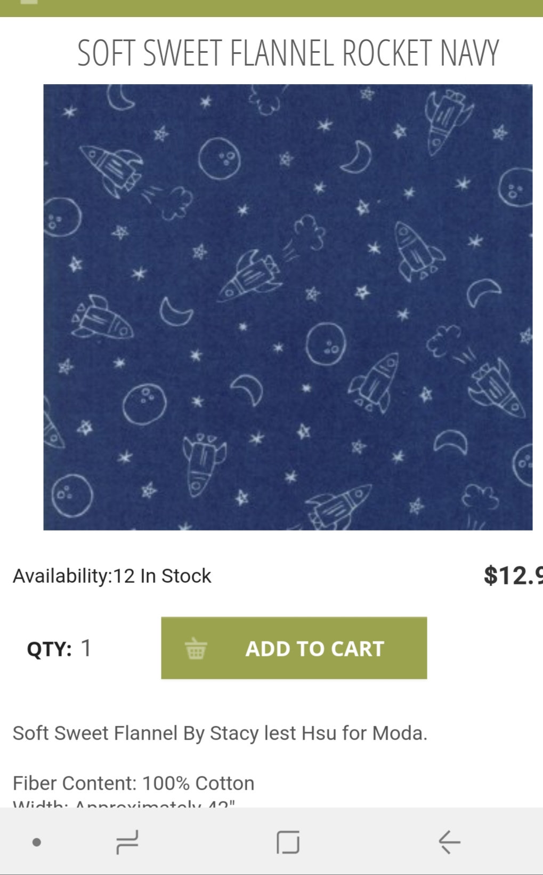Image resolution: width=543 pixels, height=875 pixels.
Task: Open recent apps from navigation bar
Action: 127,842
